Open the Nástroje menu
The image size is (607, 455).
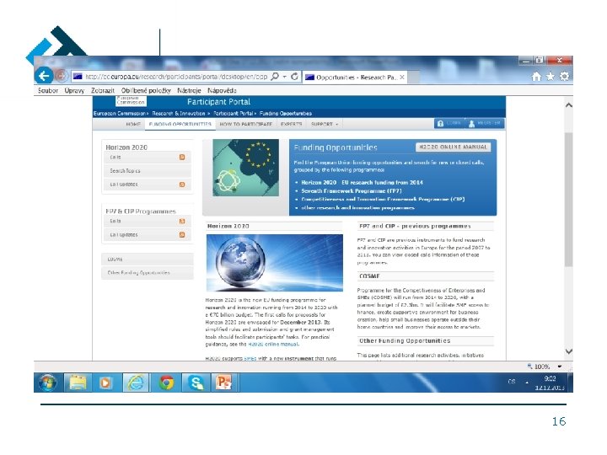[189, 90]
